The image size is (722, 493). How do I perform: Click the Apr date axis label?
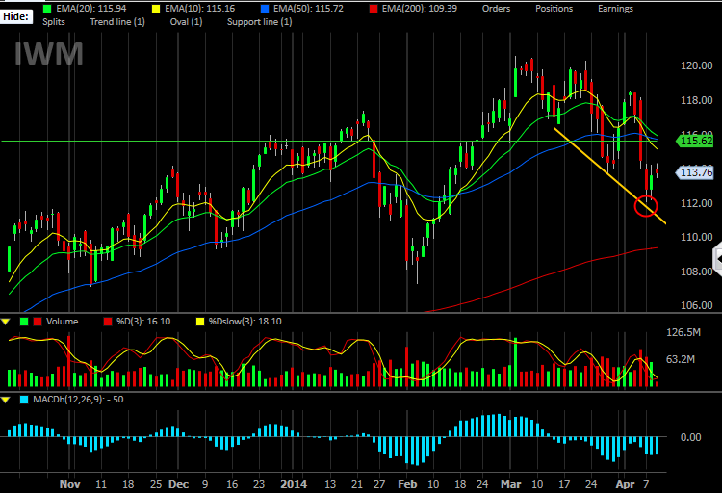coord(626,484)
